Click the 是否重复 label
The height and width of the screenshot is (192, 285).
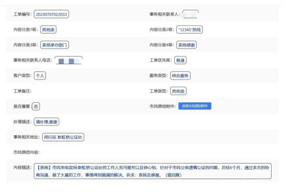(22, 106)
